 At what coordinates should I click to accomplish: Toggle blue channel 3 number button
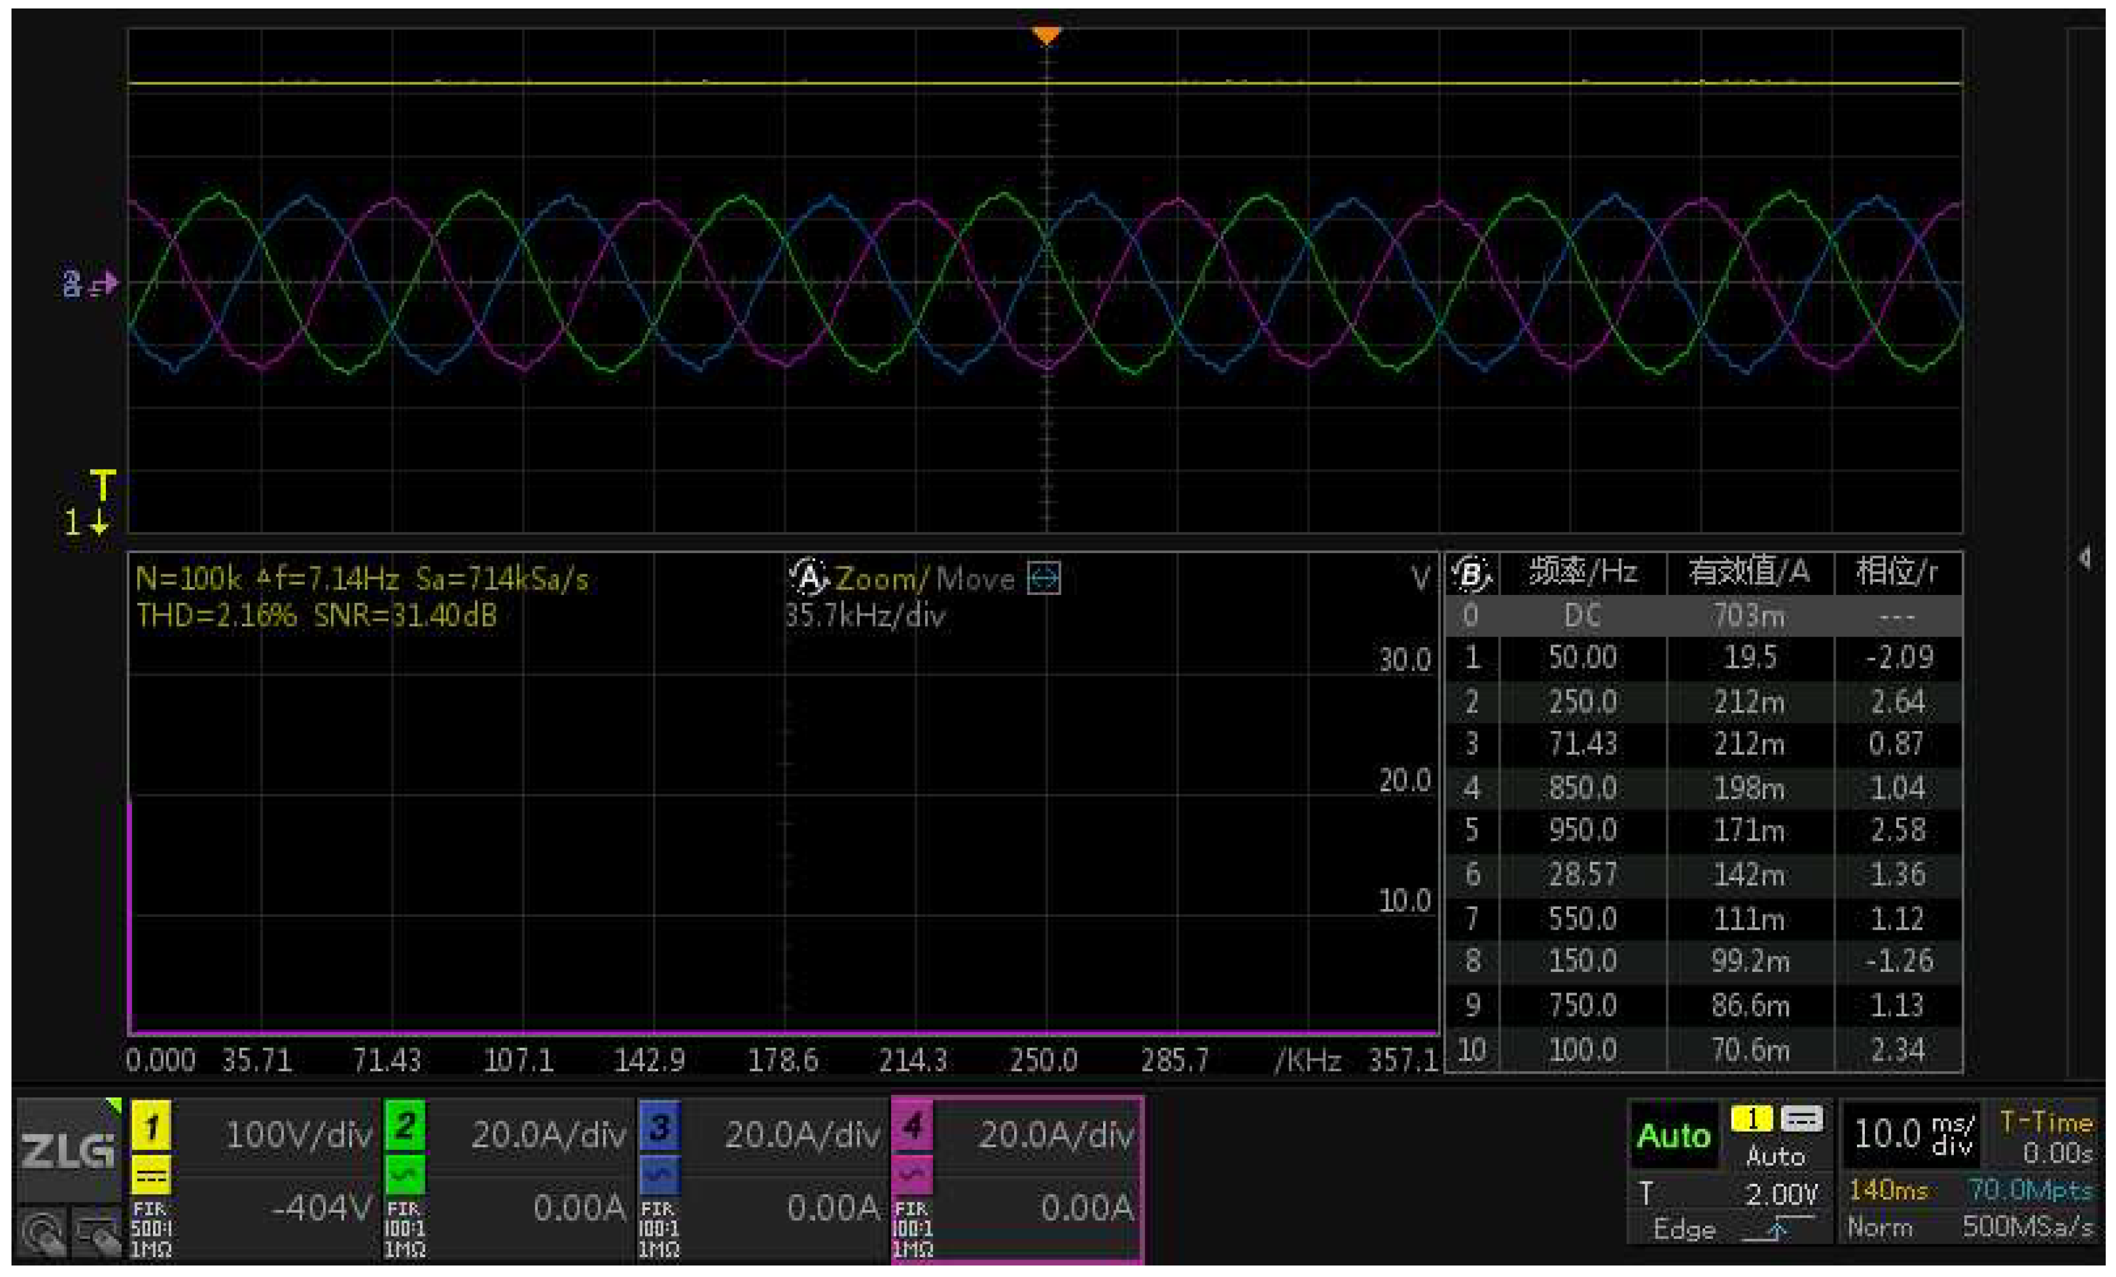click(659, 1126)
